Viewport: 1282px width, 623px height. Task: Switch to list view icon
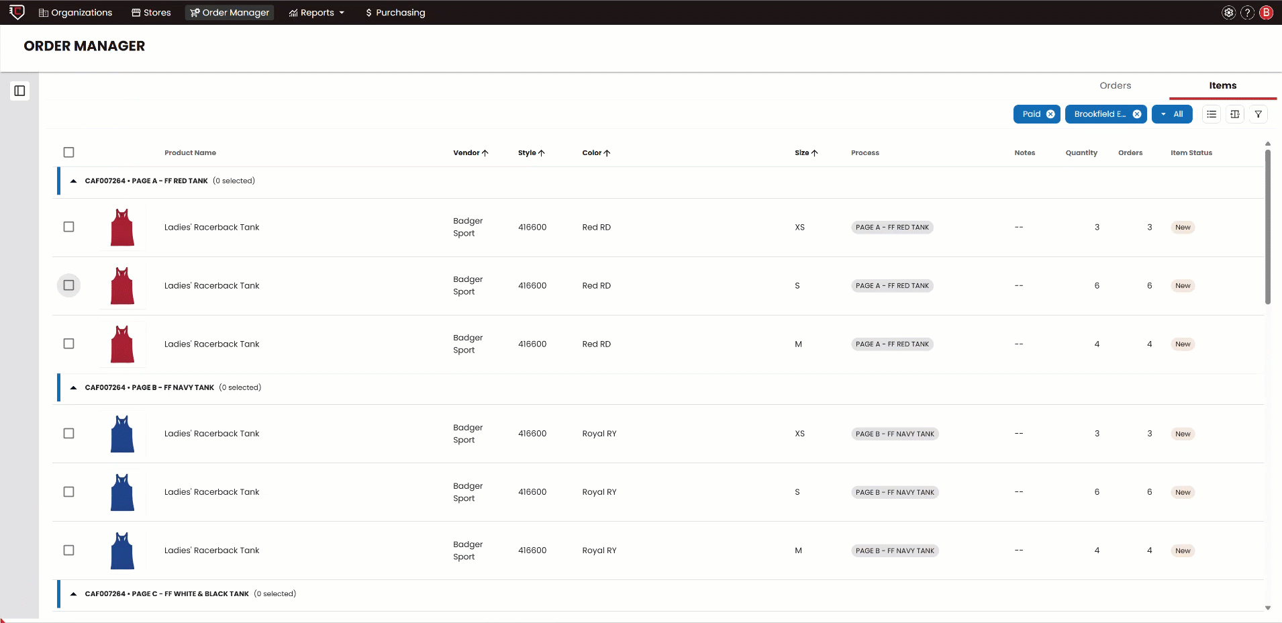[x=1212, y=114]
